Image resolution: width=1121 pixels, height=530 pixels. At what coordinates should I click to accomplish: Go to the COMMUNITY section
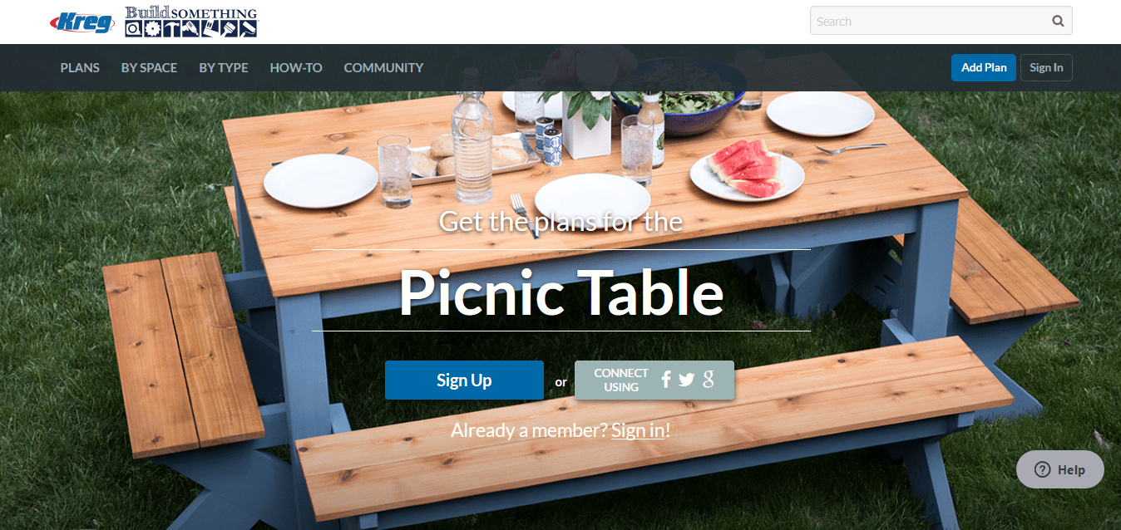pyautogui.click(x=383, y=67)
